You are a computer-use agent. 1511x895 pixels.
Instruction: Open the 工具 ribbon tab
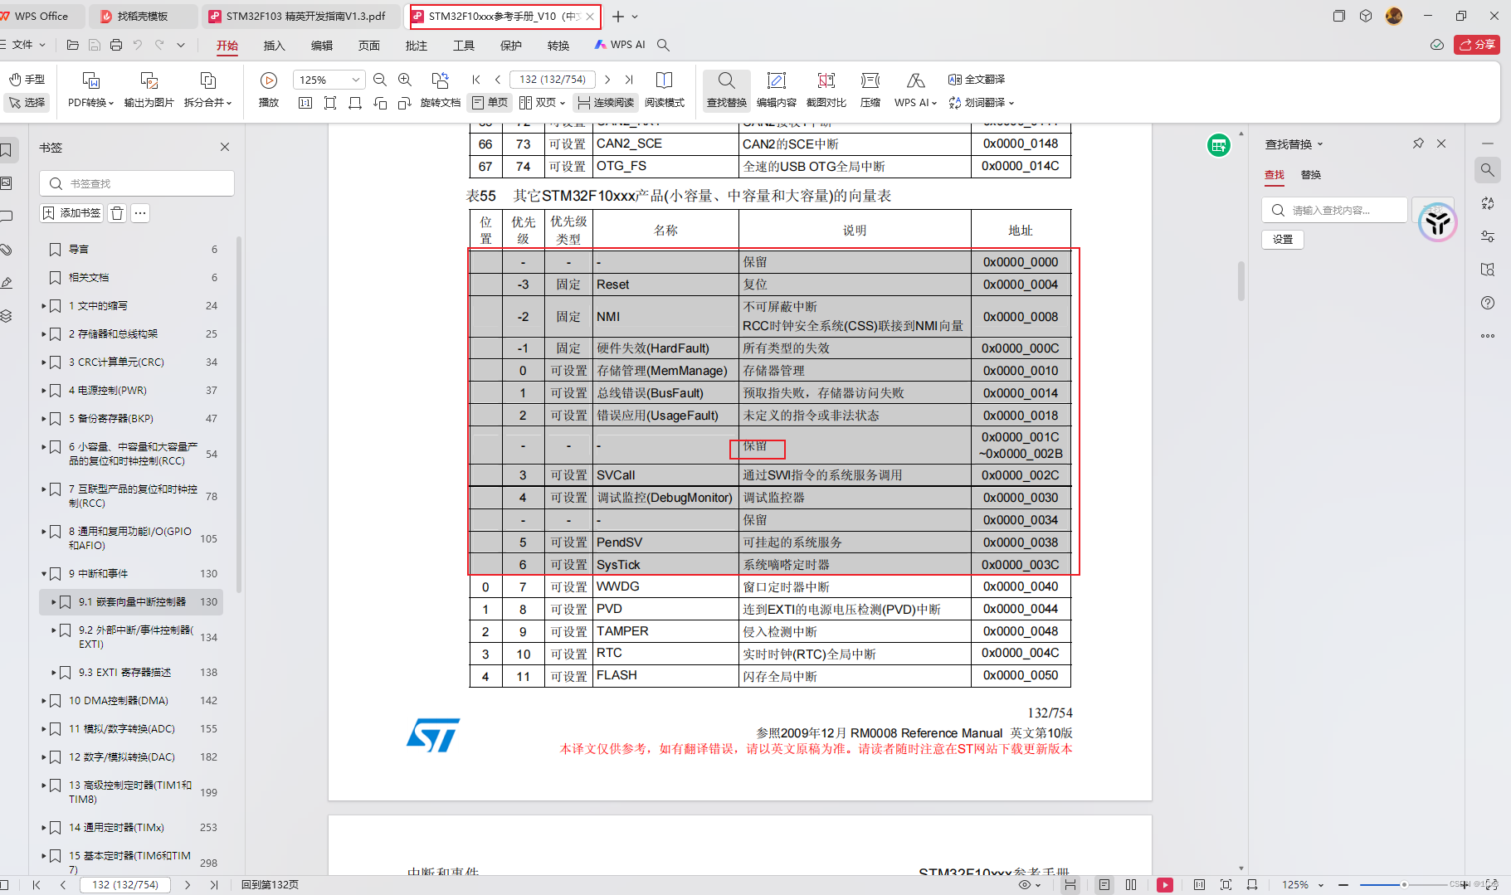464,46
